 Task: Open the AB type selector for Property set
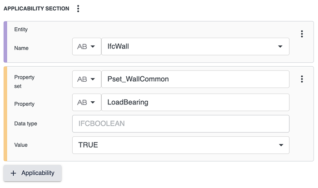[x=86, y=79]
